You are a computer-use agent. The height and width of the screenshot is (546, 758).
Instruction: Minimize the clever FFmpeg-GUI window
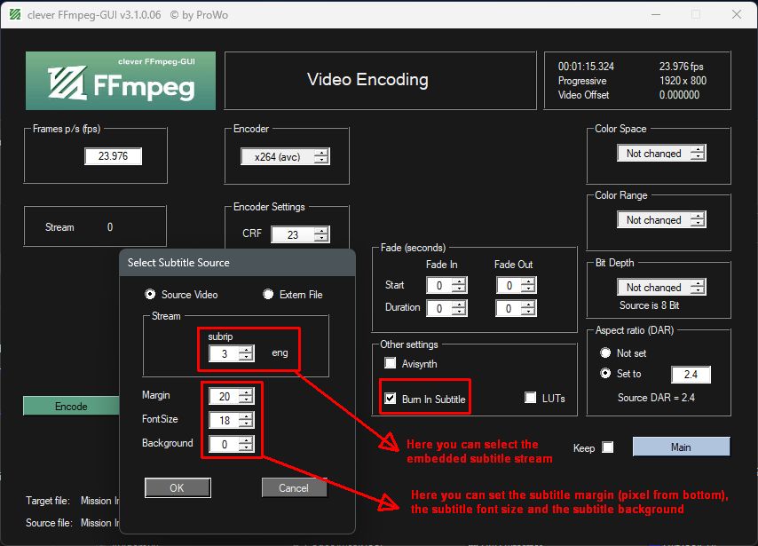click(x=656, y=14)
